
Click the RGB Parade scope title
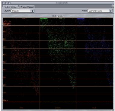click(58, 16)
